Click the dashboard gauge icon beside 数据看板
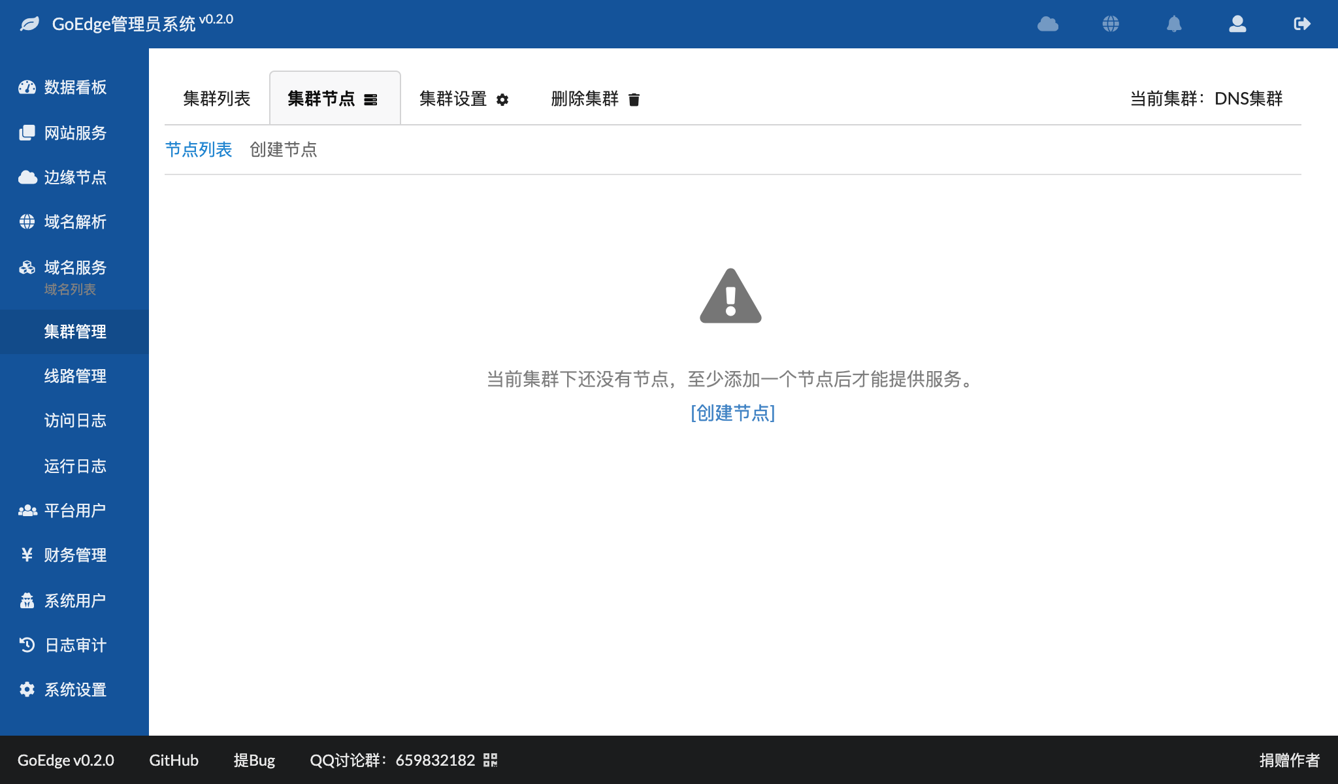1338x784 pixels. click(x=27, y=88)
